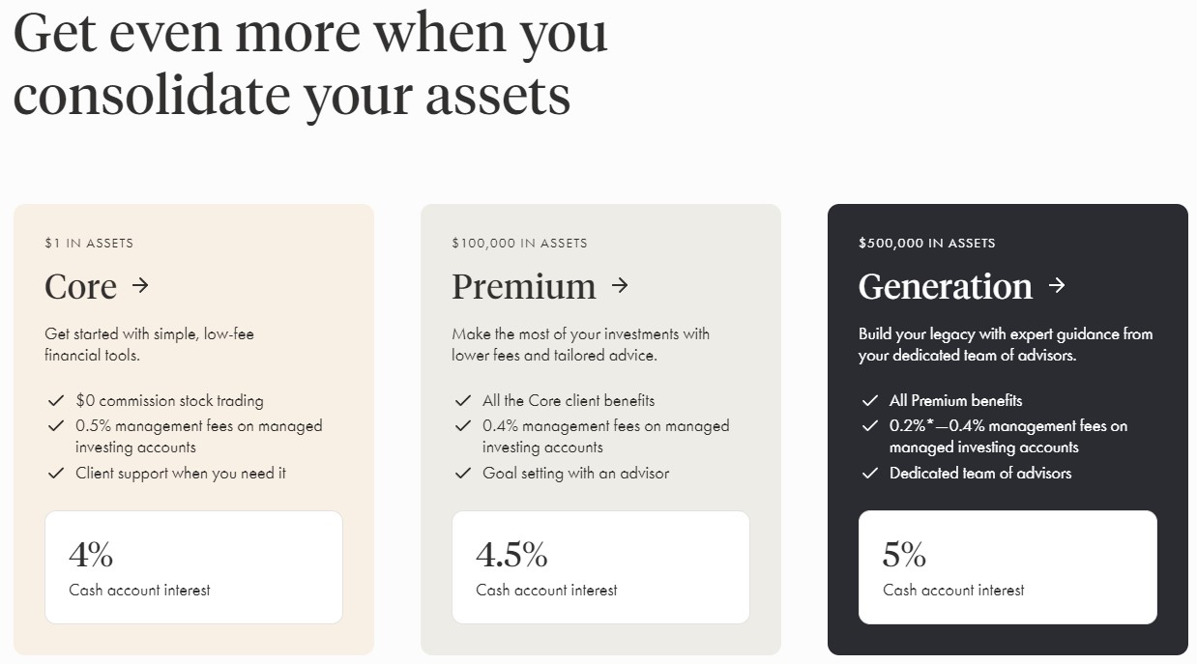Image resolution: width=1197 pixels, height=664 pixels.
Task: Click the $500,000 IN ASSETS label
Action: (926, 244)
